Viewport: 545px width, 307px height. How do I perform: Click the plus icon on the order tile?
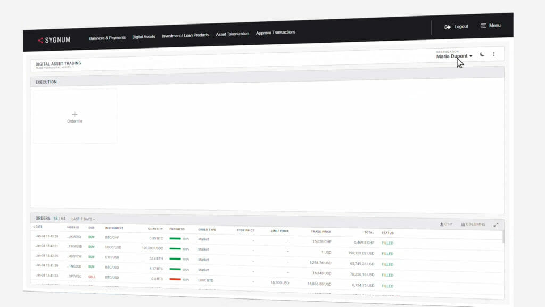click(x=75, y=114)
